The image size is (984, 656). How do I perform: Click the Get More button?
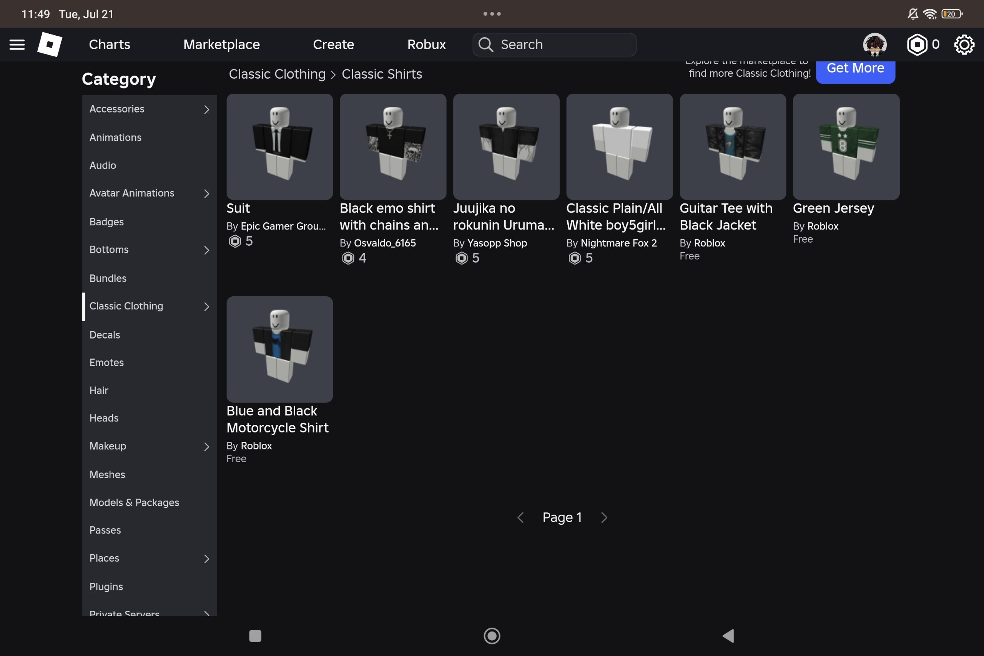point(855,71)
